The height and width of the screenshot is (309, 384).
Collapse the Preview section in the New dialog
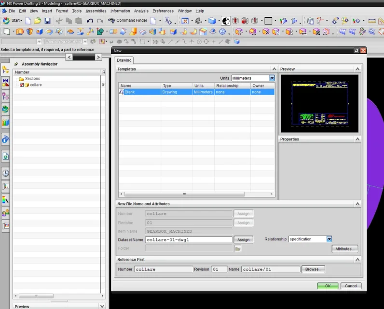pos(357,69)
